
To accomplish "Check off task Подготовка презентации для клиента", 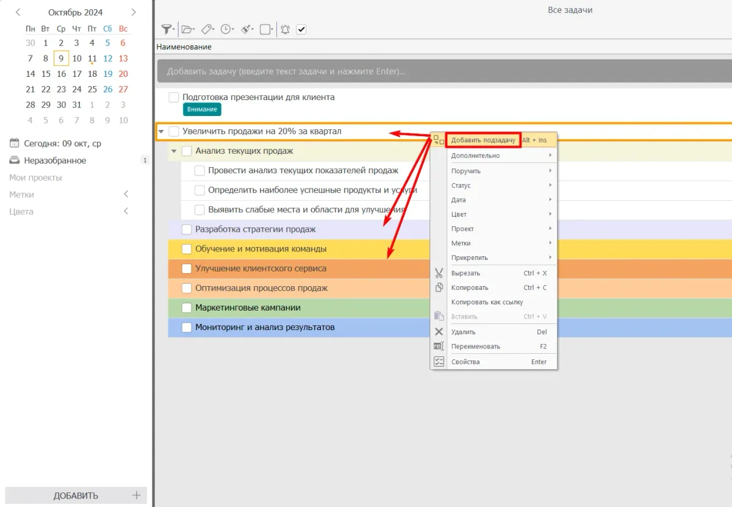I will [174, 98].
